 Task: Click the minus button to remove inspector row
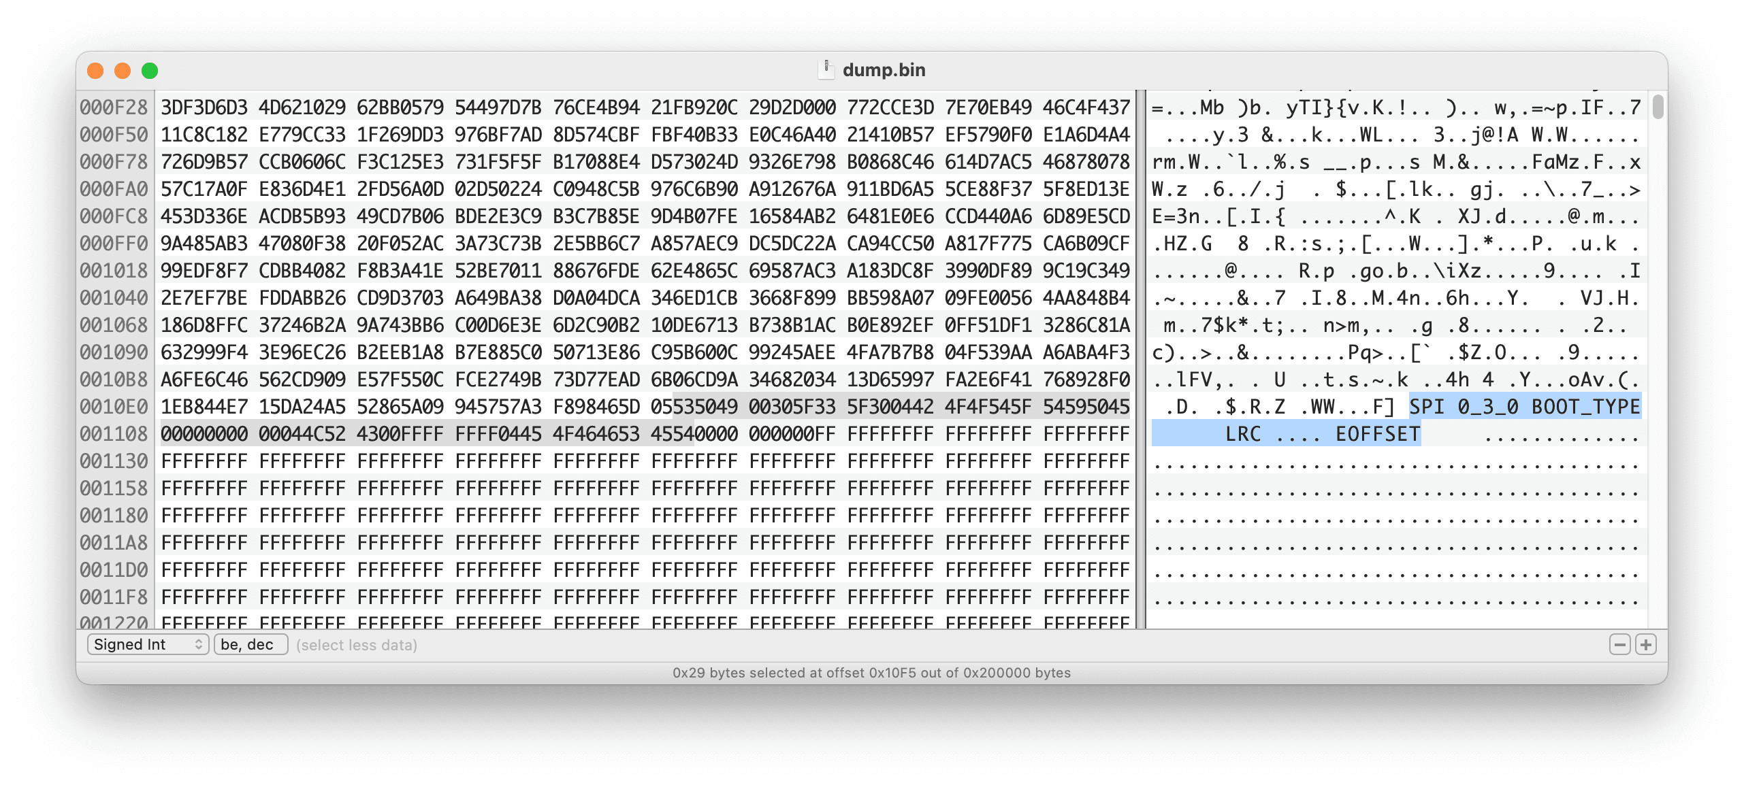pyautogui.click(x=1619, y=644)
